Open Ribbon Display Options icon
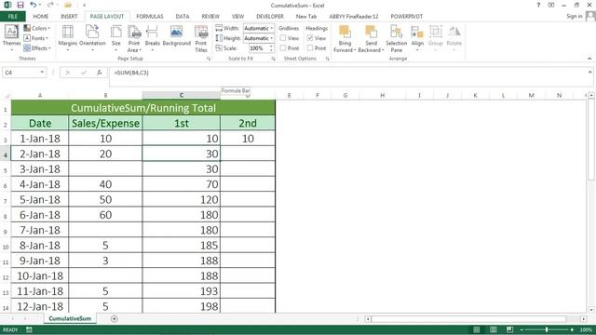This screenshot has height=335, width=596. (x=551, y=5)
